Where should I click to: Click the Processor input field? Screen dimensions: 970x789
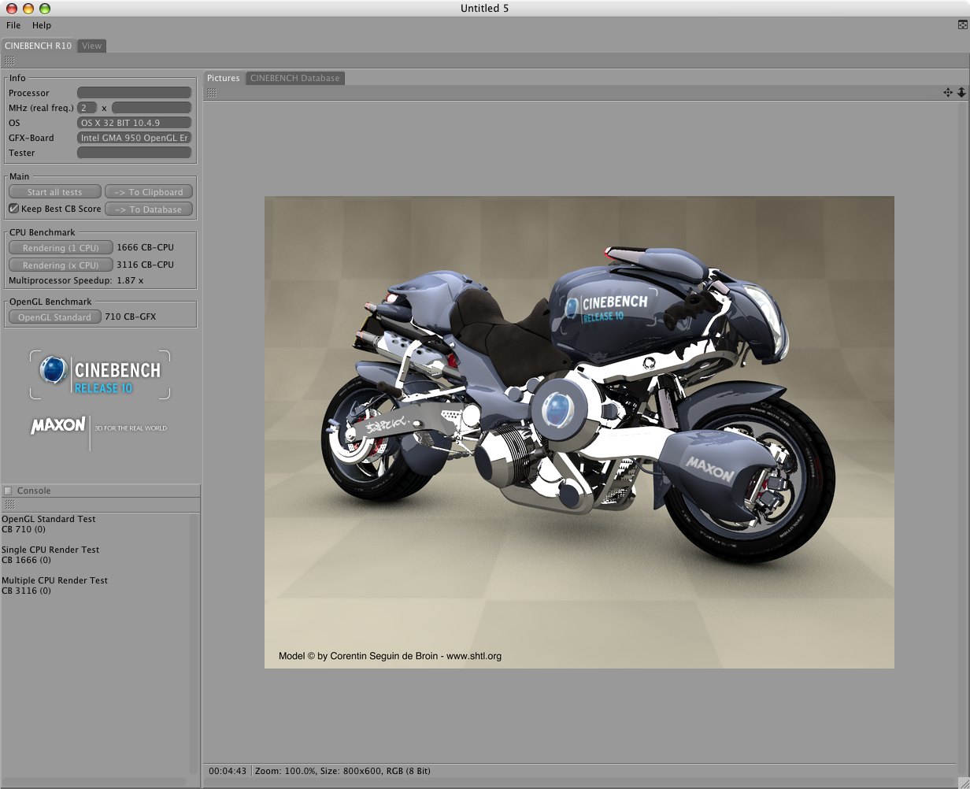[134, 93]
